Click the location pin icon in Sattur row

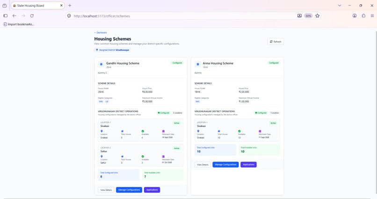(101, 157)
